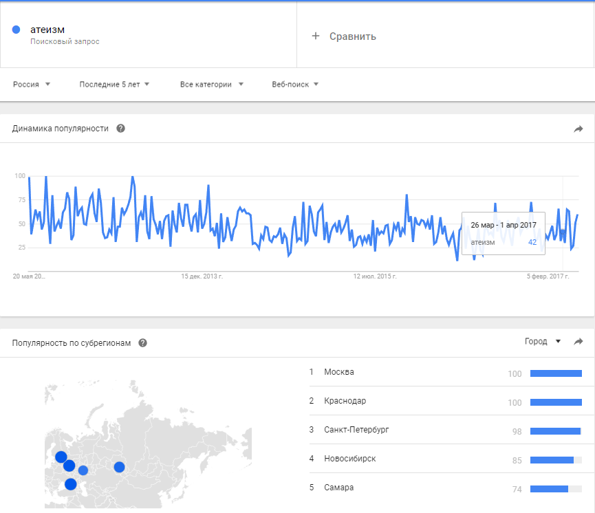
Task: Click the Москва popularity bar
Action: point(556,373)
